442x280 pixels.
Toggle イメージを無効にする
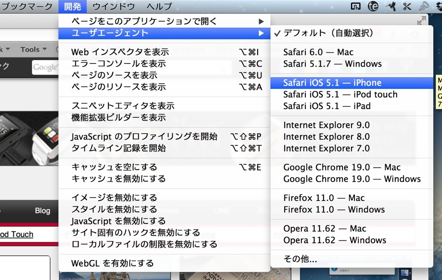pos(164,197)
